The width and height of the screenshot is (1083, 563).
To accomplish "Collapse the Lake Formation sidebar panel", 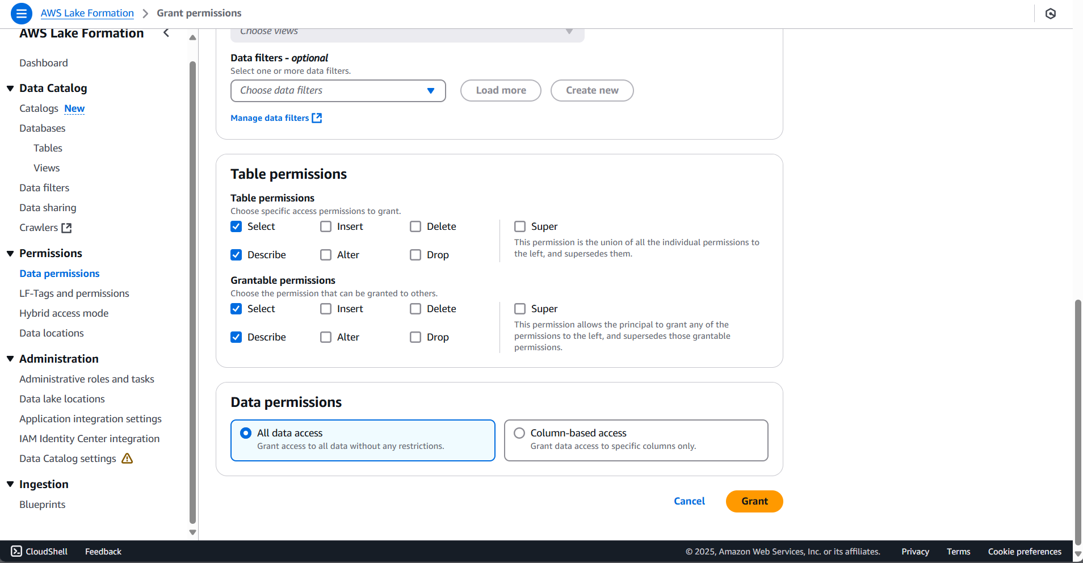I will click(166, 33).
